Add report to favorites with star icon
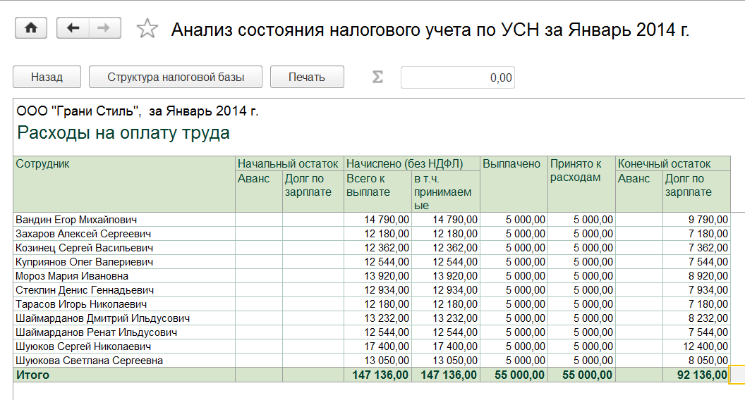Image resolution: width=745 pixels, height=400 pixels. click(x=147, y=29)
